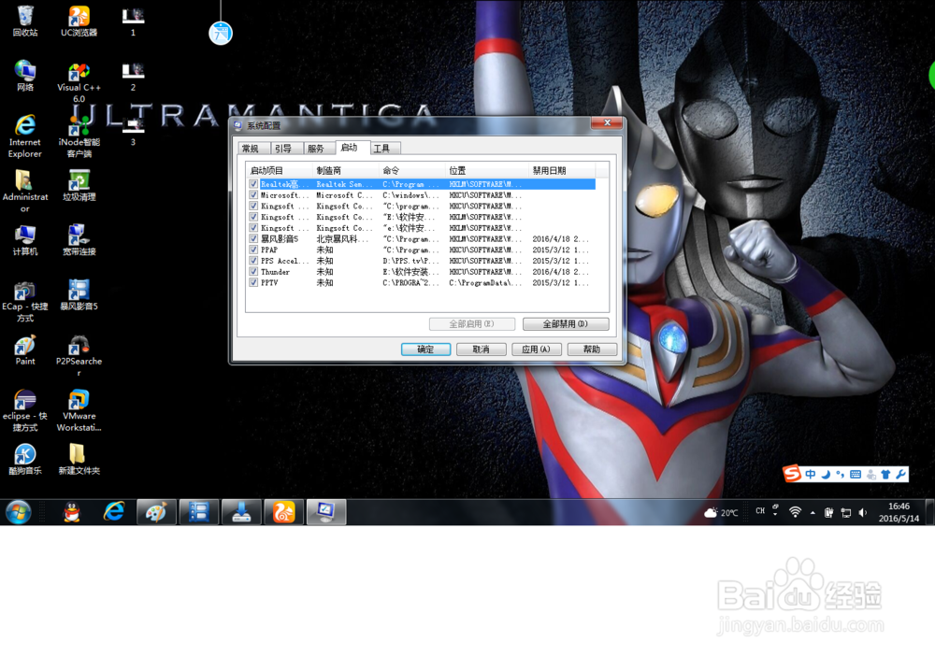Click the battery power tray icon
The width and height of the screenshot is (935, 657).
828,513
